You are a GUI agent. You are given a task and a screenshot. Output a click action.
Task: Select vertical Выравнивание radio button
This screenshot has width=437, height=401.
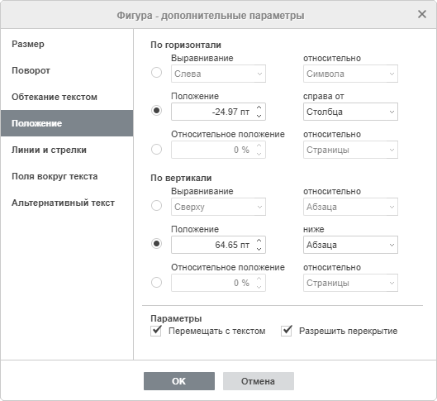pos(156,206)
